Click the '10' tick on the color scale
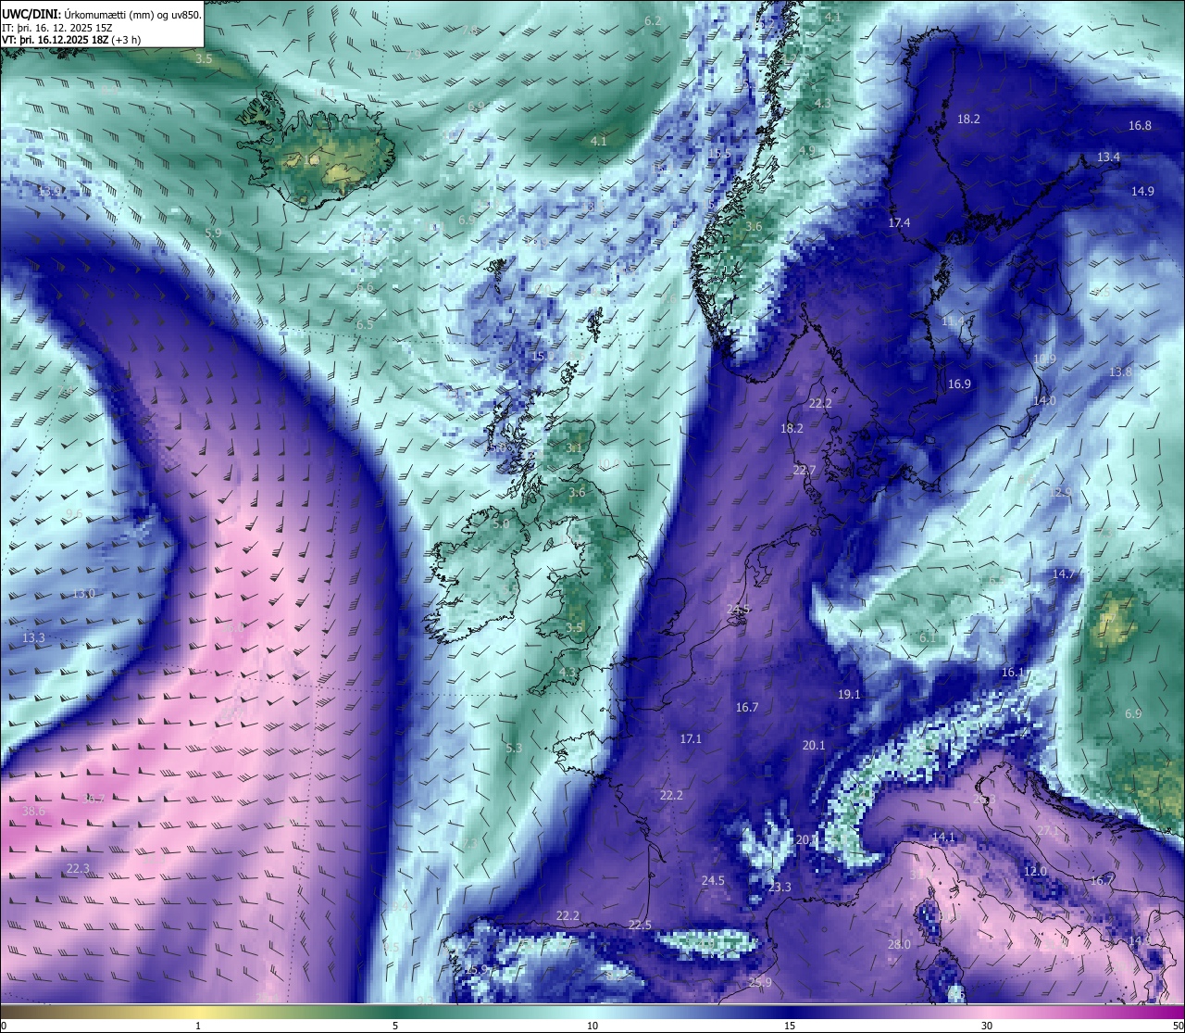 point(592,1026)
